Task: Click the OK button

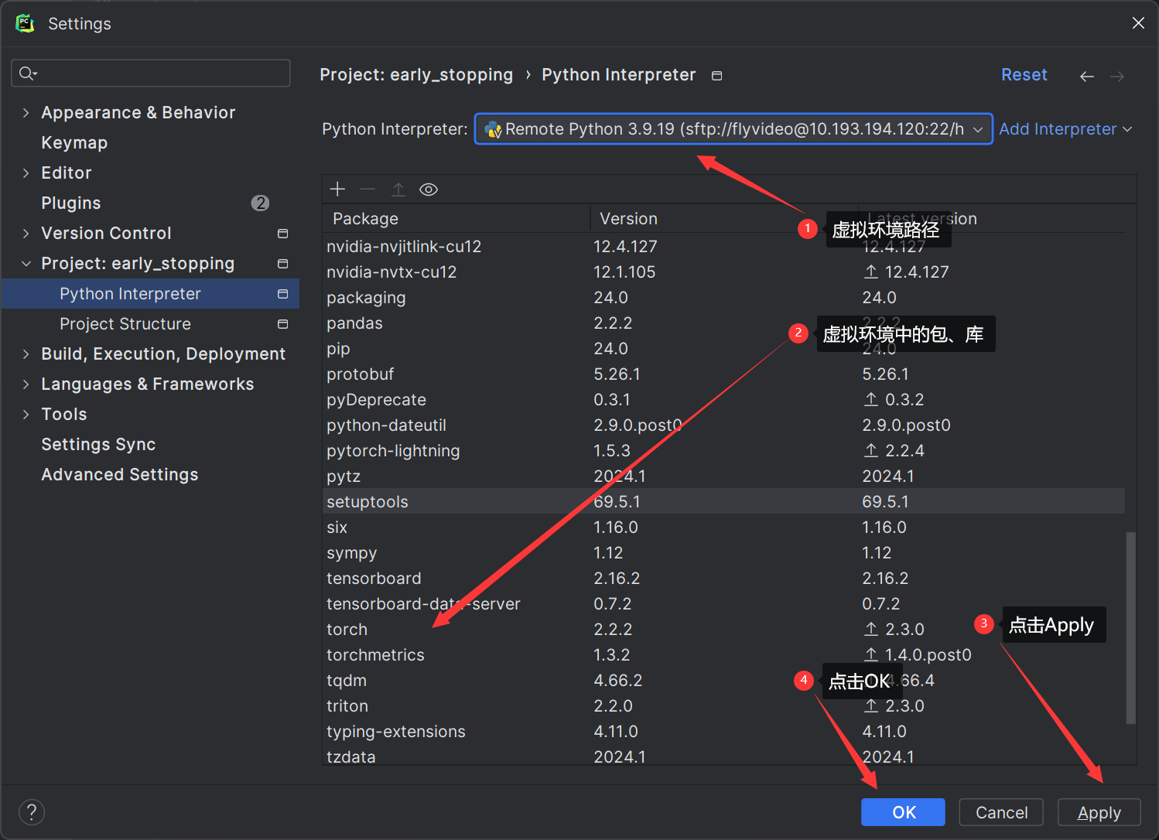Action: point(903,812)
